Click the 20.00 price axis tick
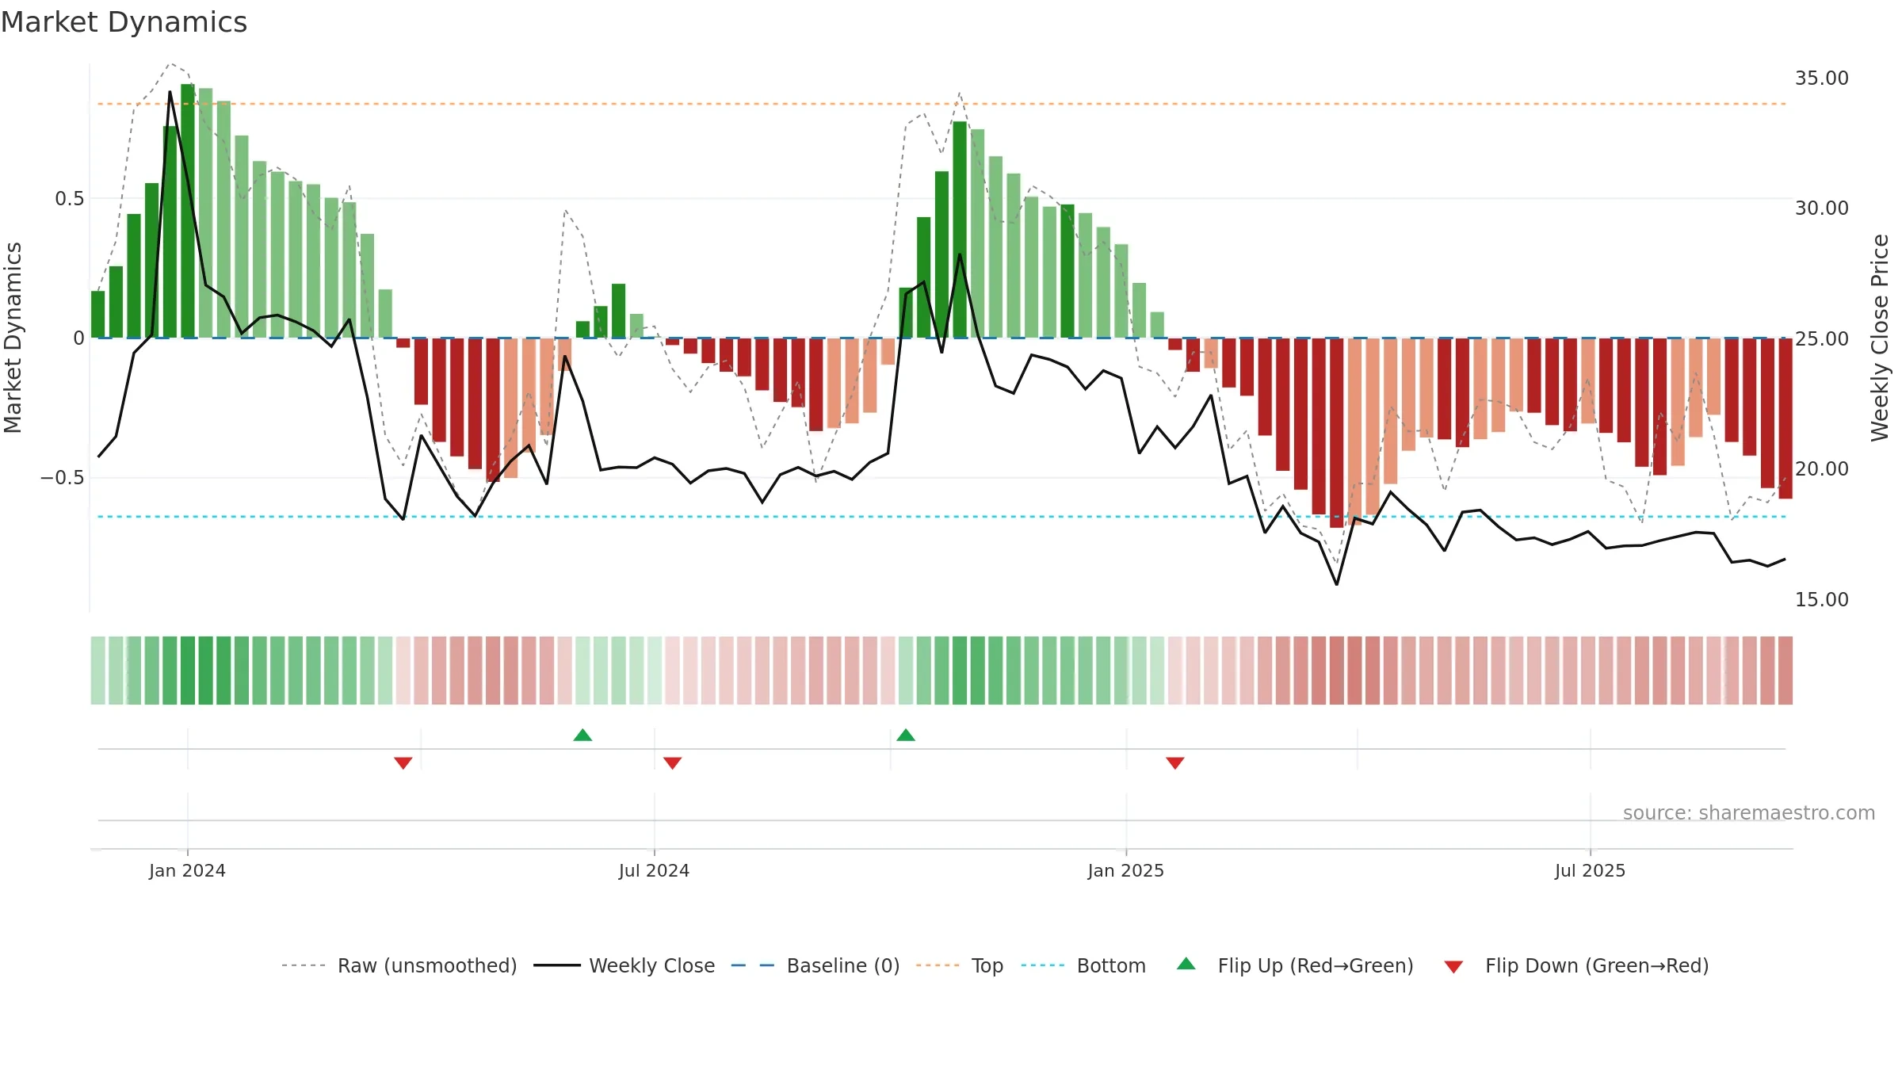The image size is (1902, 1070). pos(1822,468)
